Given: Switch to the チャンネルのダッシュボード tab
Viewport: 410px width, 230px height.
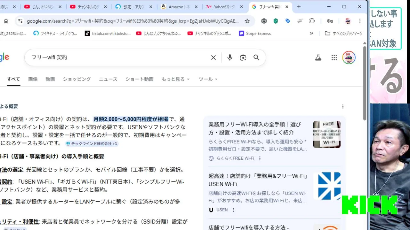Looking at the screenshot, I should 89,7.
